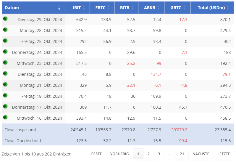236x162 pixels.
Task: Expand row for Montag, 21. Okt. 2024
Action: (x=5, y=84)
